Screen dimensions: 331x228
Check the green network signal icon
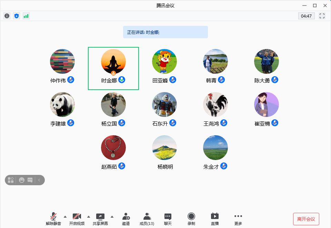point(26,16)
